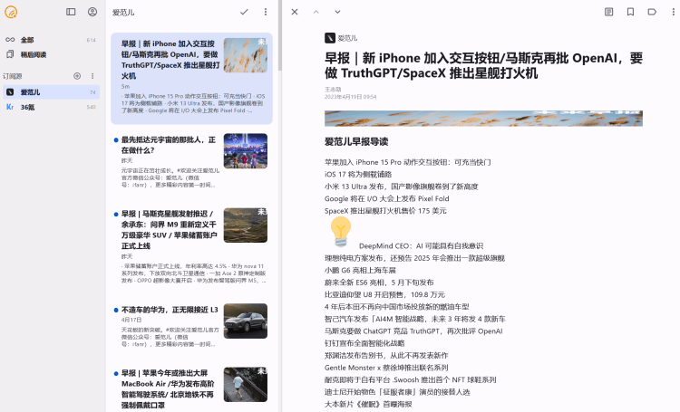The height and width of the screenshot is (412, 680).
Task: Click the 爱范儿 source link above headline
Action: point(341,38)
